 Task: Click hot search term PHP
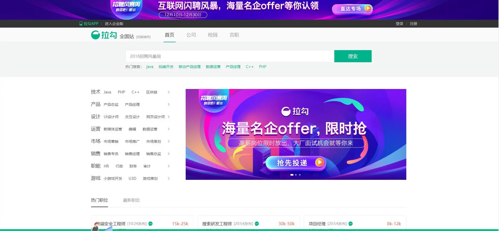tap(263, 67)
